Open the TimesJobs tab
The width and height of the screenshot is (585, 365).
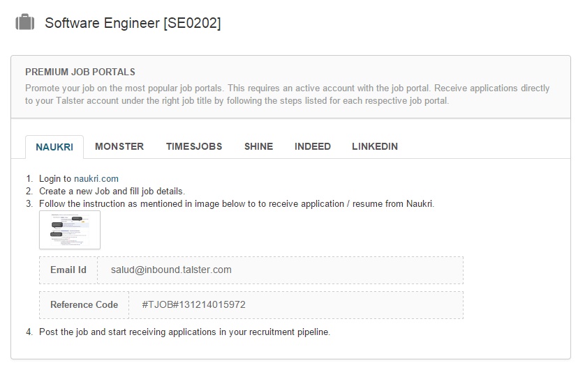(x=194, y=146)
